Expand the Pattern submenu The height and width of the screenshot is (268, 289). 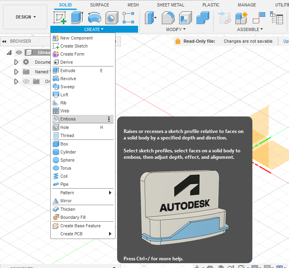[x=83, y=193]
